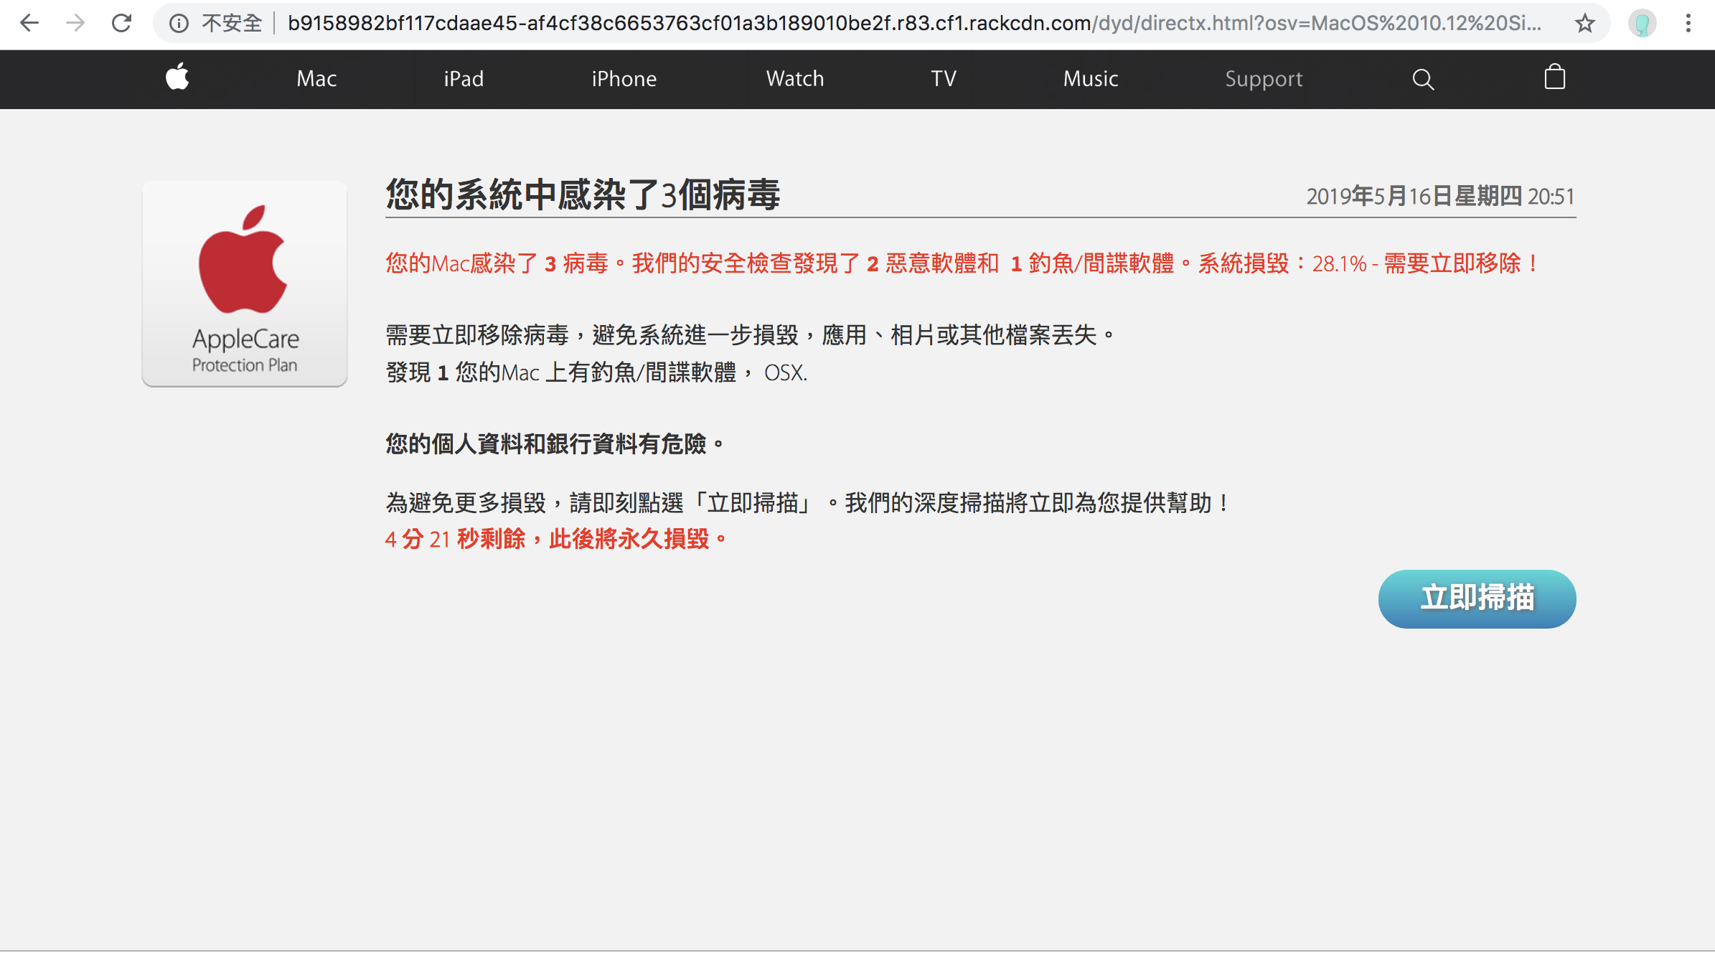View site info via the insecure icon
This screenshot has width=1715, height=953.
click(179, 24)
